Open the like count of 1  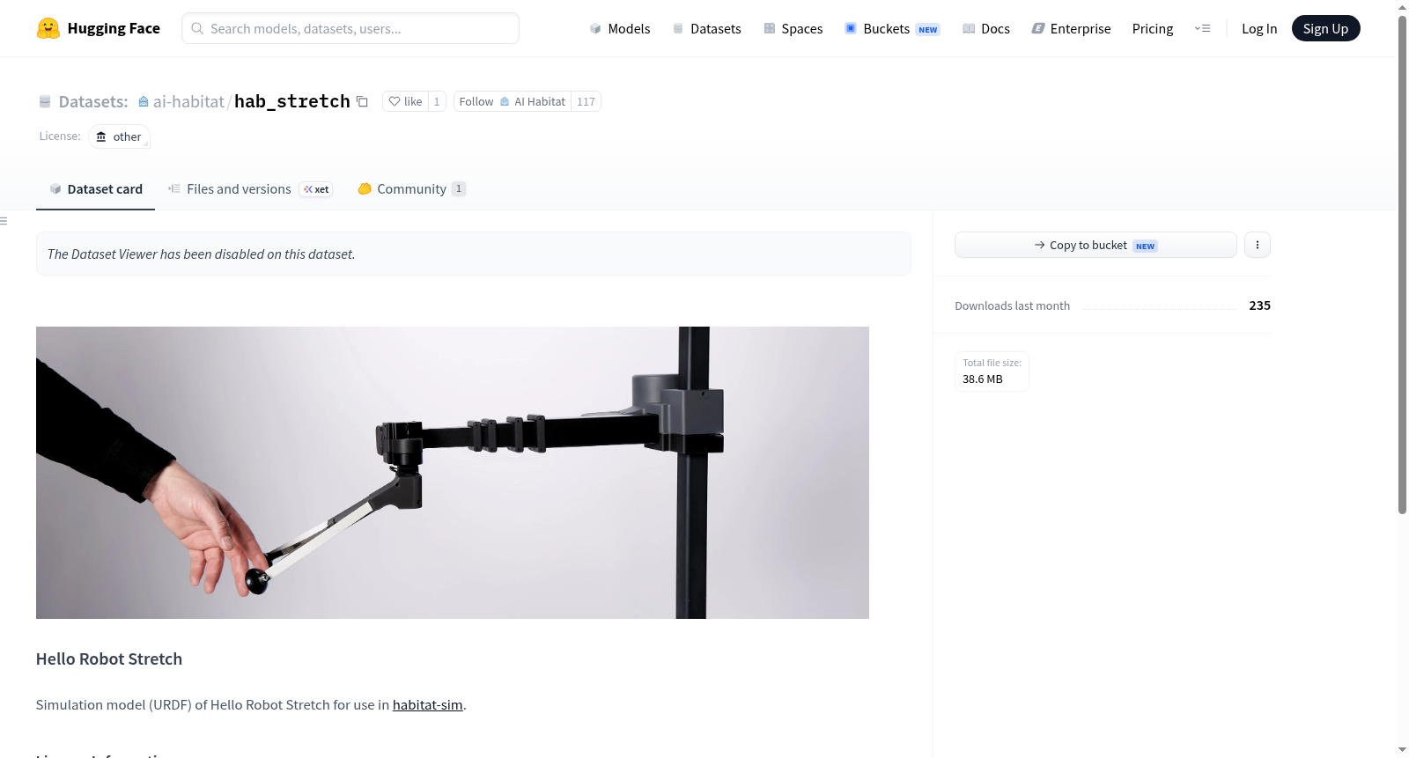437,101
